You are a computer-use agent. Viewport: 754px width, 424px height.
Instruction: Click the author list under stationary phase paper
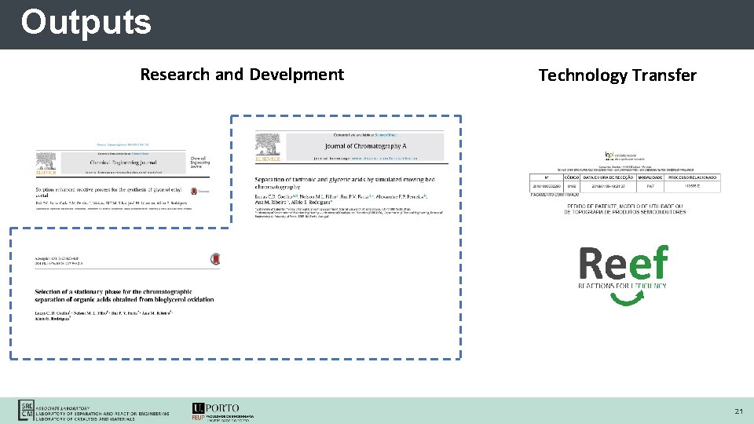(x=104, y=316)
